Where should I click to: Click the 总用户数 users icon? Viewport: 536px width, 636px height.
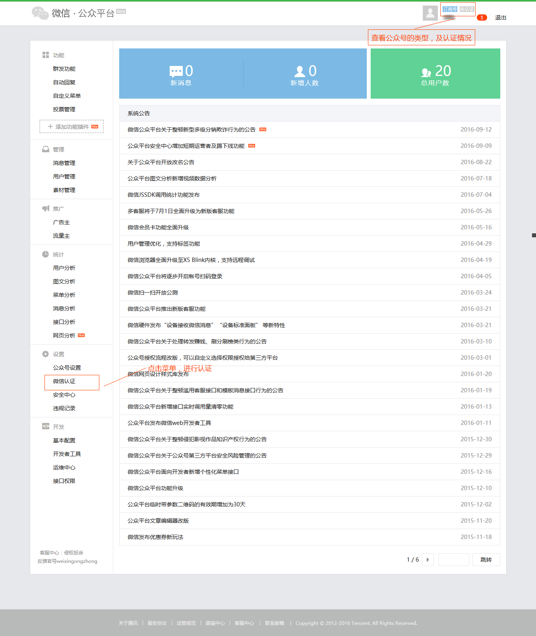426,72
